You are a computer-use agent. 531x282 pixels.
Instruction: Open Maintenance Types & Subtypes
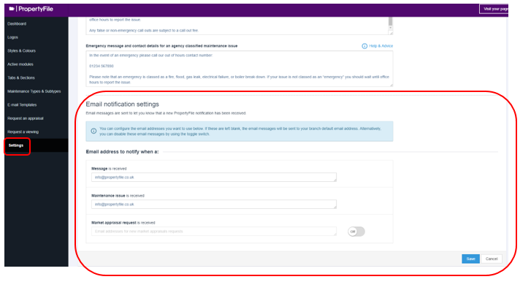[x=34, y=91]
